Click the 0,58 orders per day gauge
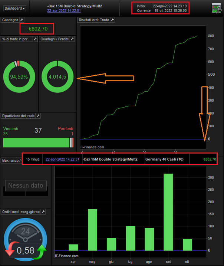The image size is (224, 266). click(x=26, y=240)
